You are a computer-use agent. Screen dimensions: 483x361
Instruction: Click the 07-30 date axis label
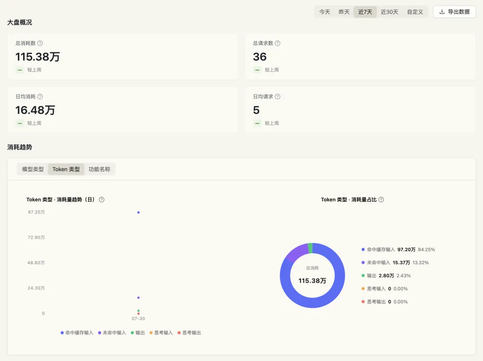pyautogui.click(x=138, y=319)
